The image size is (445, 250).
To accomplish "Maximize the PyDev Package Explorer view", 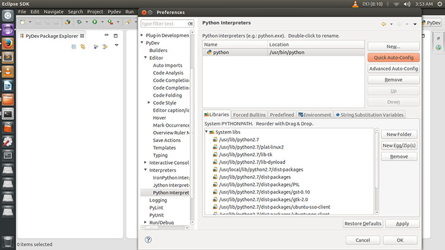I will [116, 36].
